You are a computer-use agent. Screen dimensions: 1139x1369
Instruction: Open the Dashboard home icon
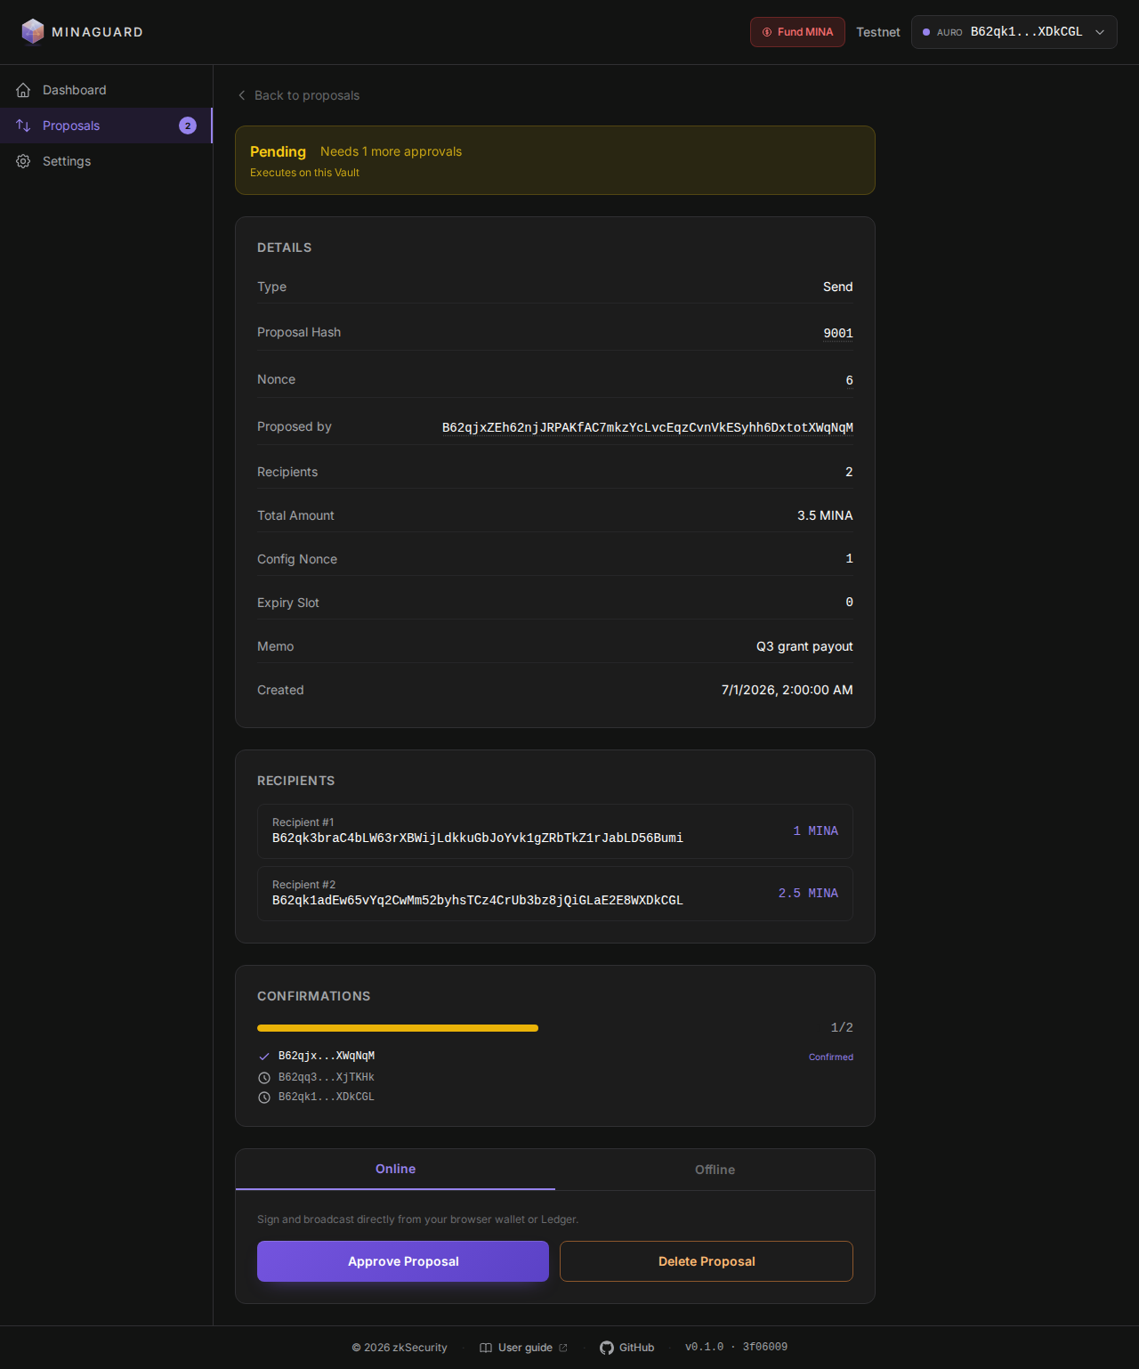tap(23, 90)
